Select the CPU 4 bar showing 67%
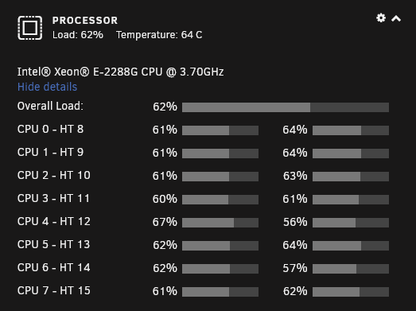 point(220,223)
